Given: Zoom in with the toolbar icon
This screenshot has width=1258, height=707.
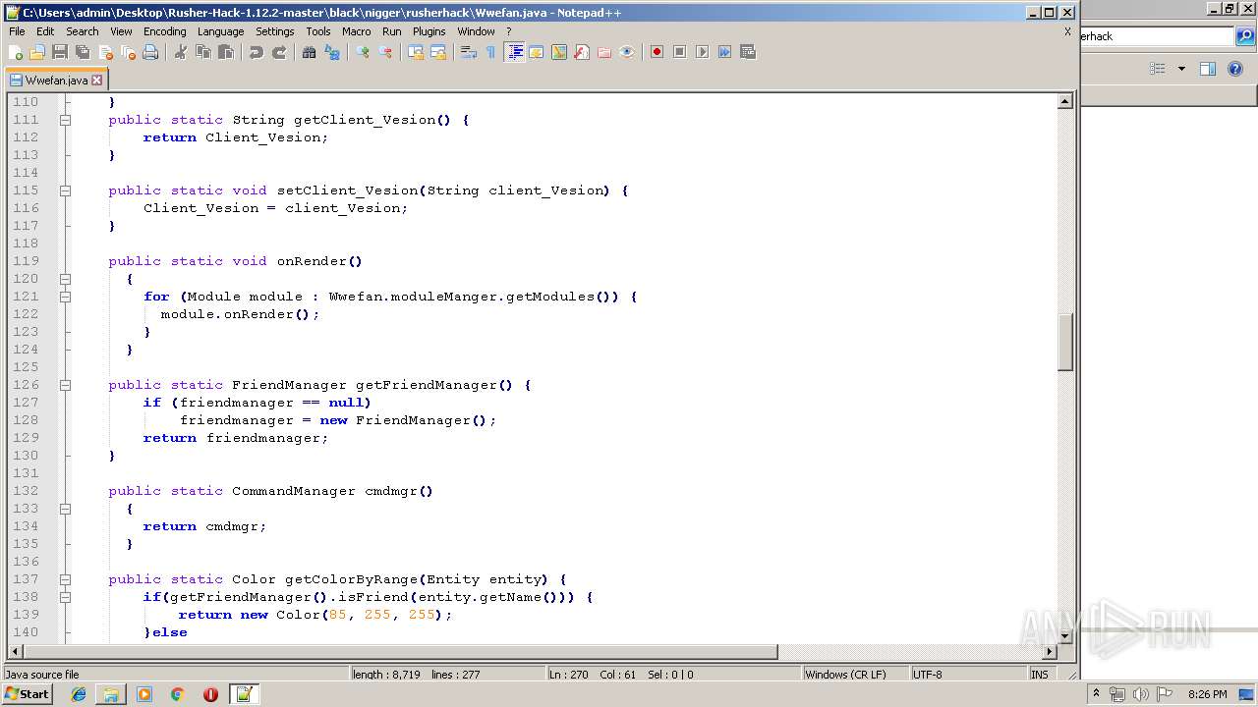Looking at the screenshot, I should [363, 52].
